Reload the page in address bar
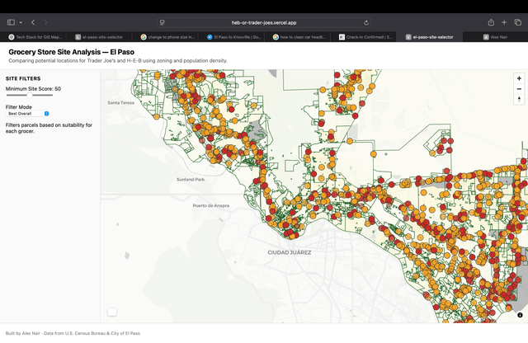The width and height of the screenshot is (528, 343). 365,22
